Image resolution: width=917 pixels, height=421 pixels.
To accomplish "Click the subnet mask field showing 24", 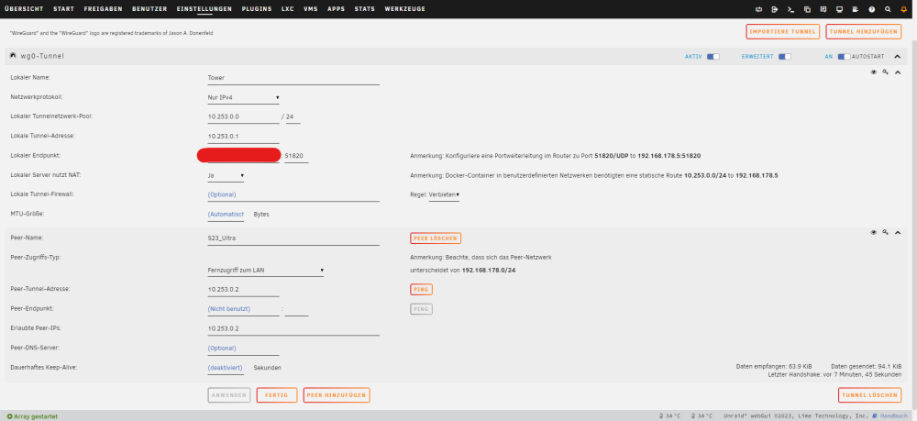I will click(293, 117).
